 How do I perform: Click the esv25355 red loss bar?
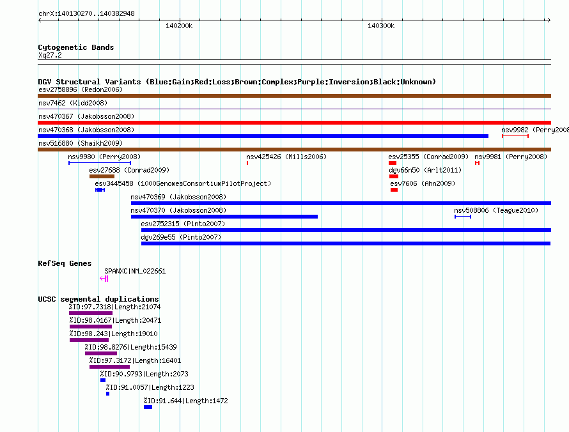(x=393, y=163)
